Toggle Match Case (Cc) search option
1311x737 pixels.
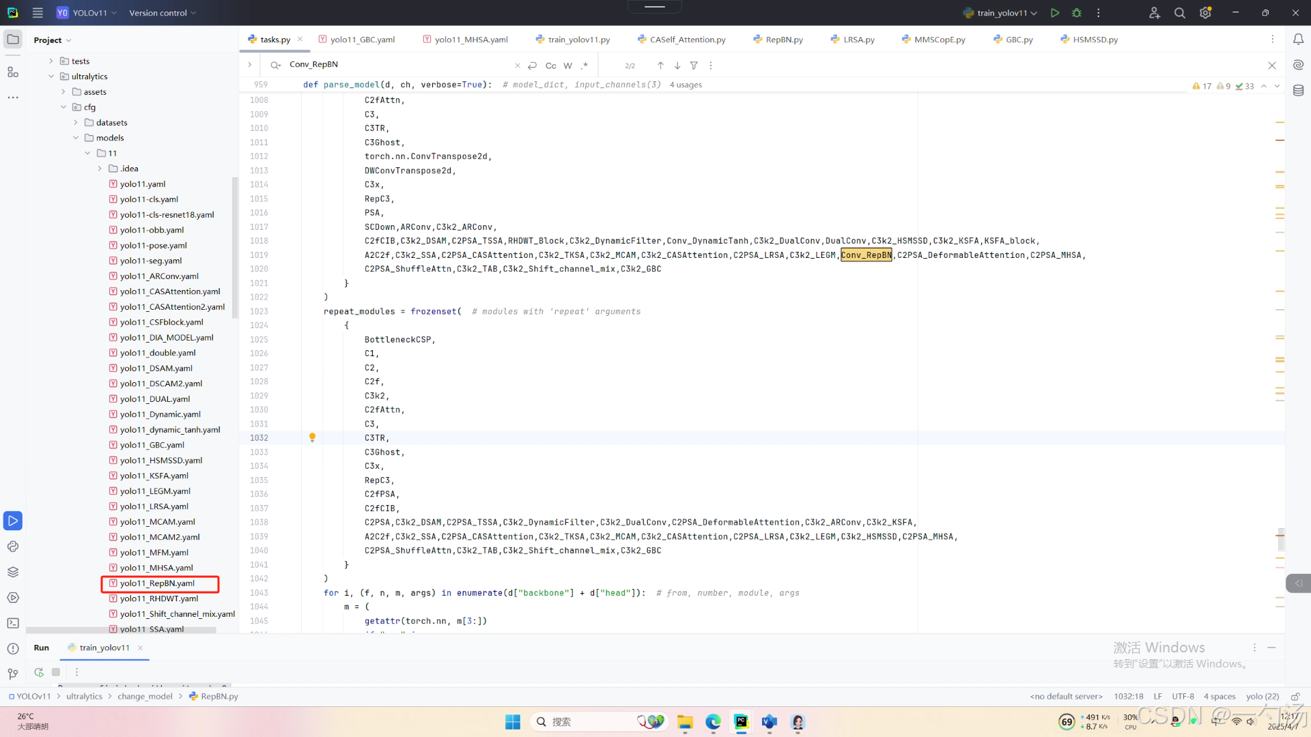coord(550,66)
